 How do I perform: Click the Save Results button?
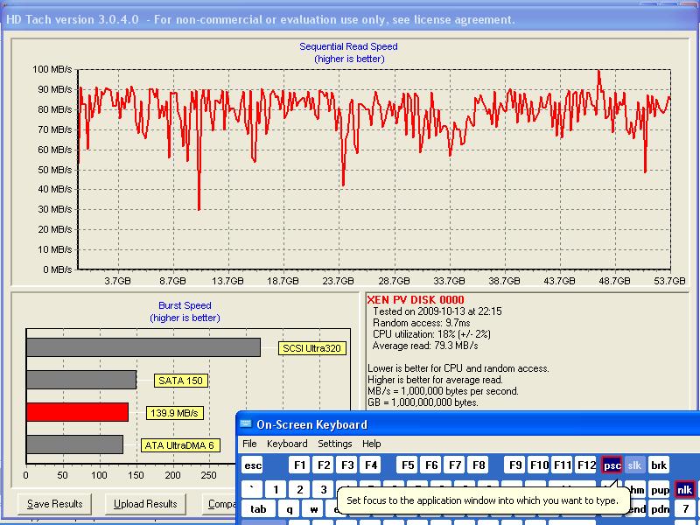[x=55, y=504]
